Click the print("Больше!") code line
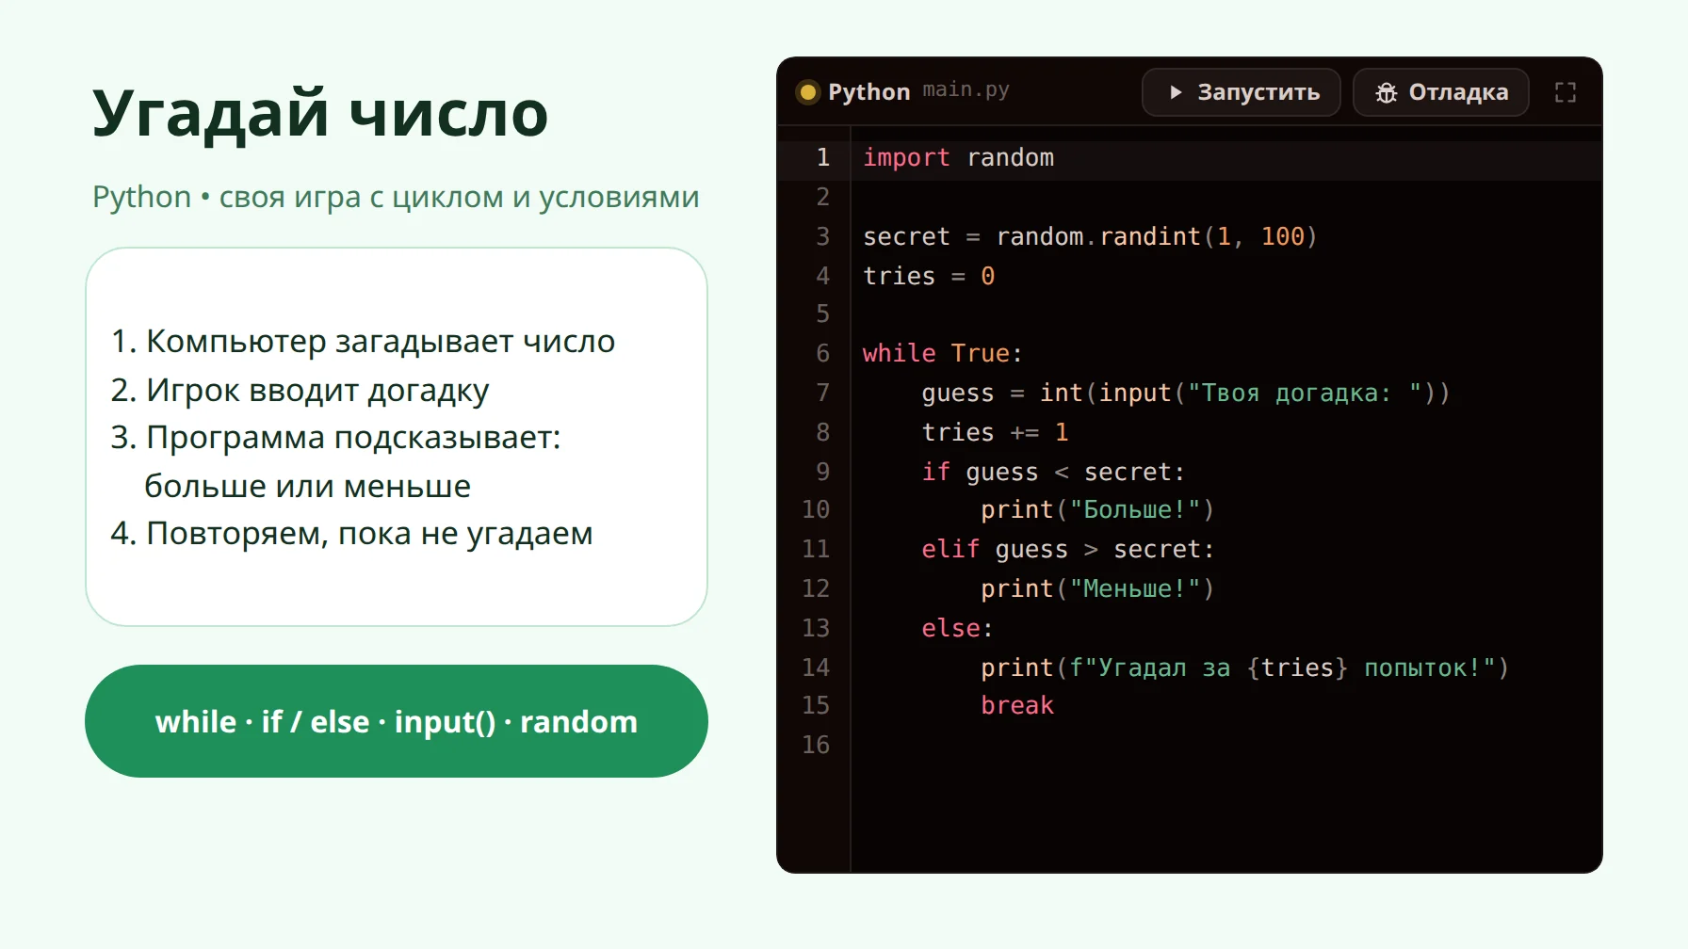This screenshot has width=1688, height=949. pyautogui.click(x=1097, y=509)
